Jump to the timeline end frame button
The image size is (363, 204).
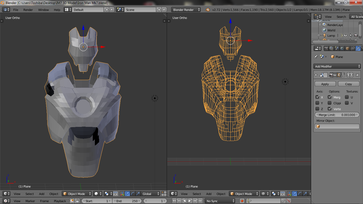200,201
